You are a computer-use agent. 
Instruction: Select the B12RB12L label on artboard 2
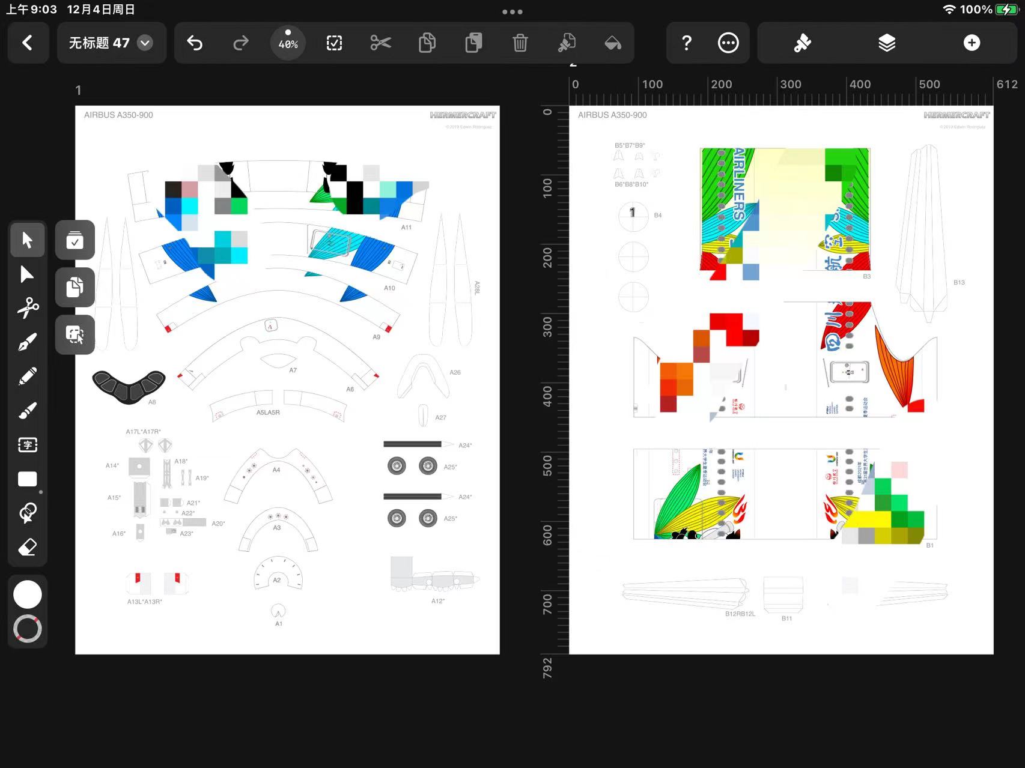740,614
